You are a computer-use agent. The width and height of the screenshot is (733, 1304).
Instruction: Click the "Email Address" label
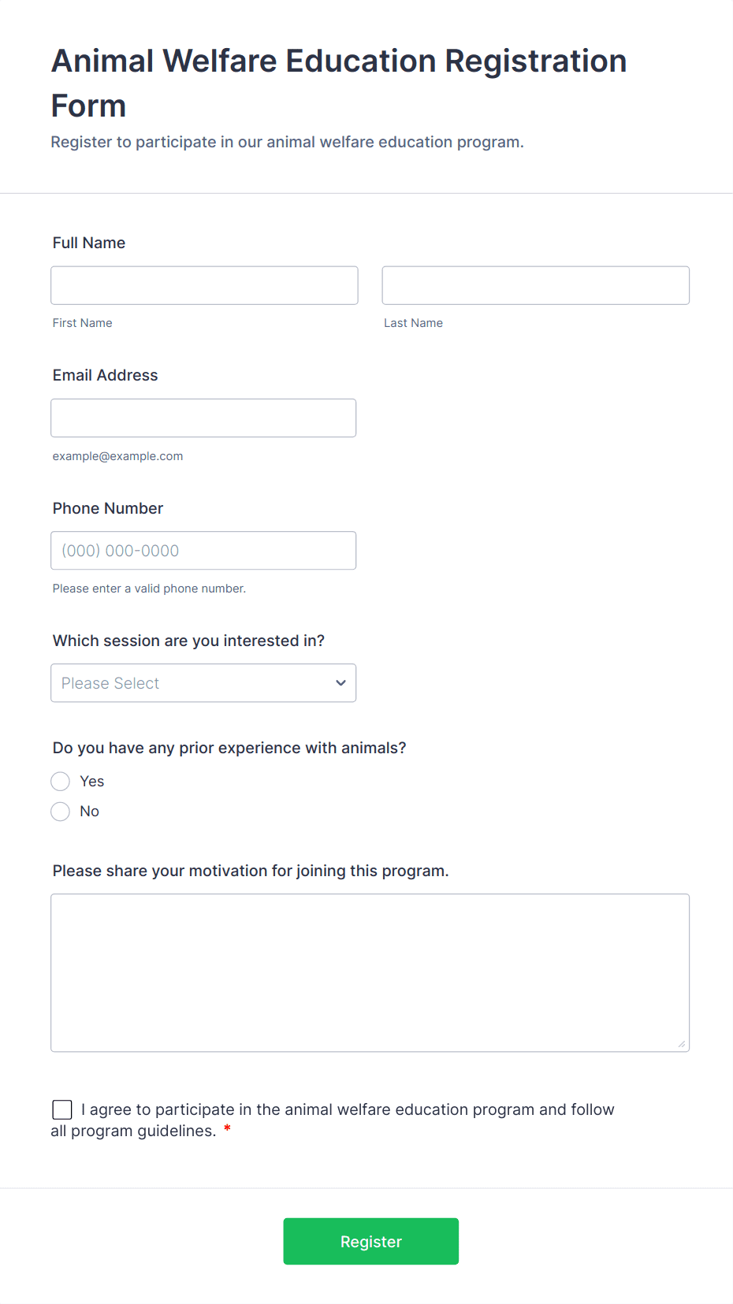point(106,375)
